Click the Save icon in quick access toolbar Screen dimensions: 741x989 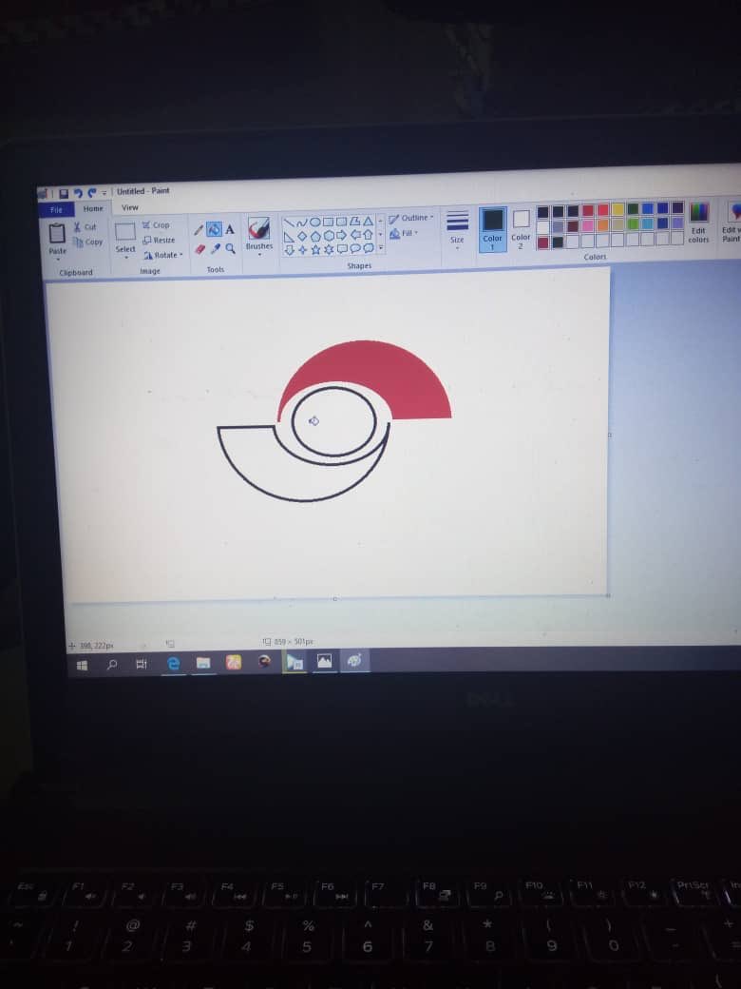click(64, 193)
